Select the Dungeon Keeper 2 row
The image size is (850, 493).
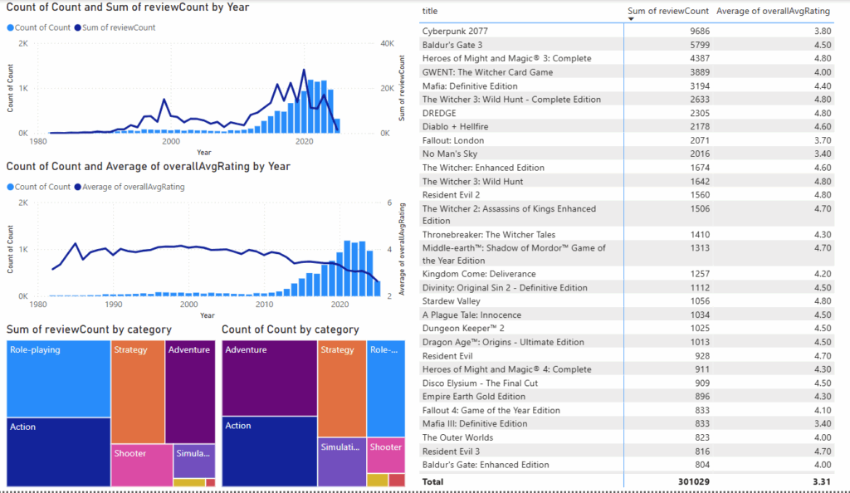[x=626, y=329]
